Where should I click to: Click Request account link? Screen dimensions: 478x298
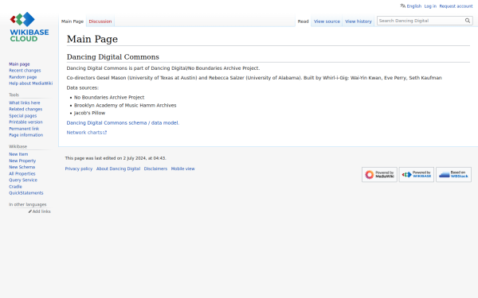(456, 6)
